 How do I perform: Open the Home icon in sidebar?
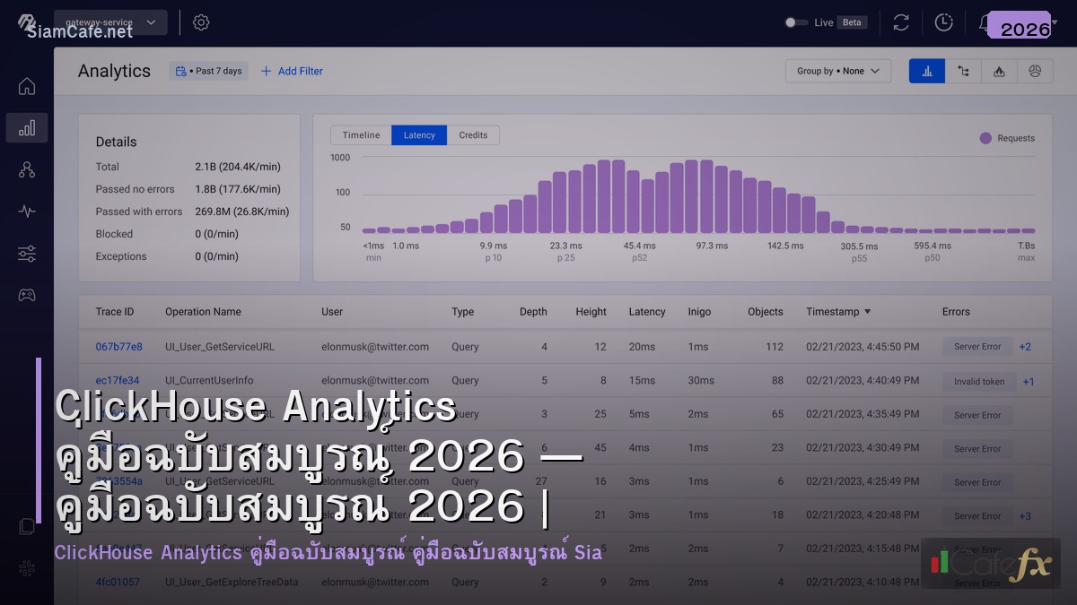pyautogui.click(x=27, y=86)
